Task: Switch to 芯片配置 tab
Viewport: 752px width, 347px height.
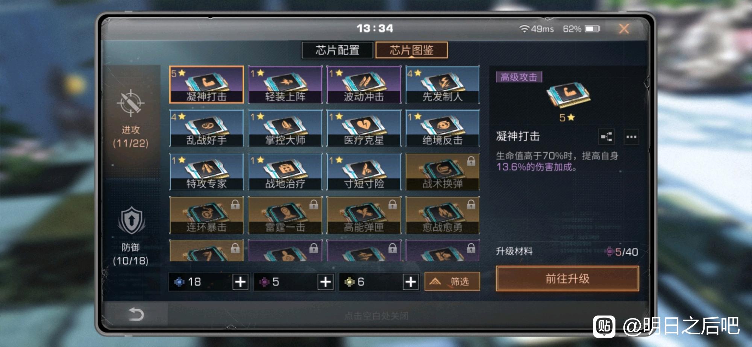Action: (337, 50)
